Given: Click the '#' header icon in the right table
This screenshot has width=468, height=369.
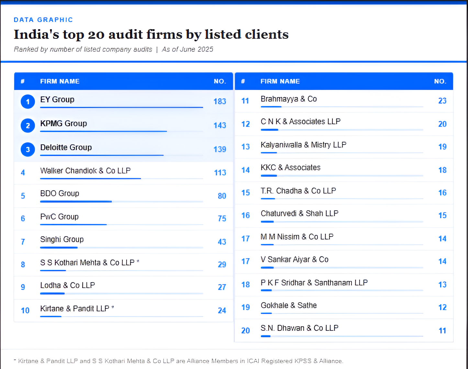Looking at the screenshot, I should [x=243, y=81].
